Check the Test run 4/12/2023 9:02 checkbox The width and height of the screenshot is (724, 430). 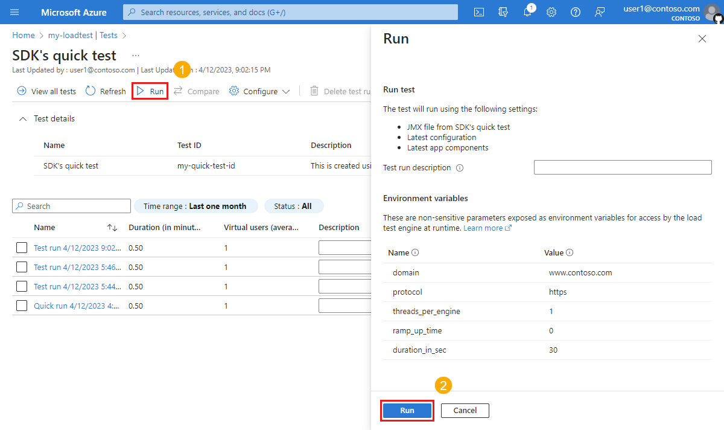(21, 247)
